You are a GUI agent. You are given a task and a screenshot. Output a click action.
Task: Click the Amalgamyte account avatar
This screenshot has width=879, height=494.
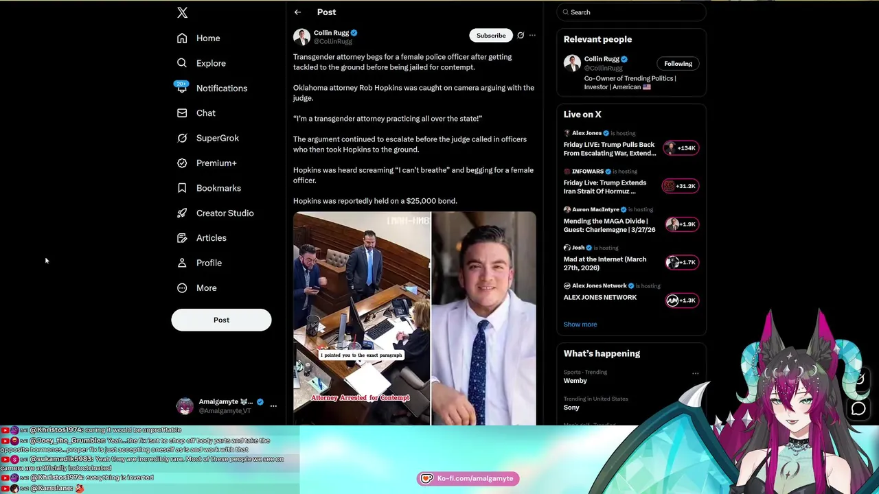pyautogui.click(x=185, y=406)
